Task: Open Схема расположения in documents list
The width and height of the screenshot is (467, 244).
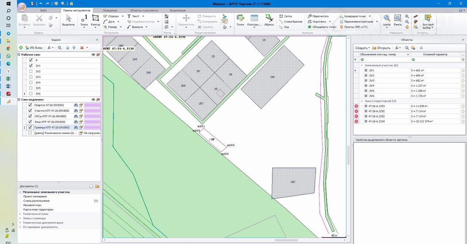Action: point(36,201)
